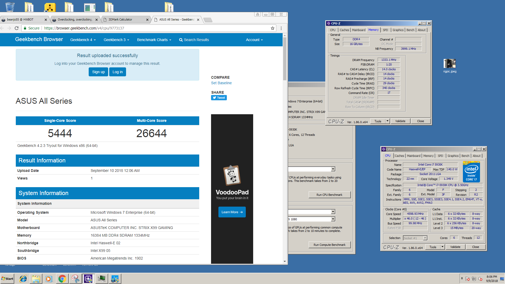The width and height of the screenshot is (505, 284).
Task: Open Caches tab in bottom CPU-Z window
Action: [399, 156]
